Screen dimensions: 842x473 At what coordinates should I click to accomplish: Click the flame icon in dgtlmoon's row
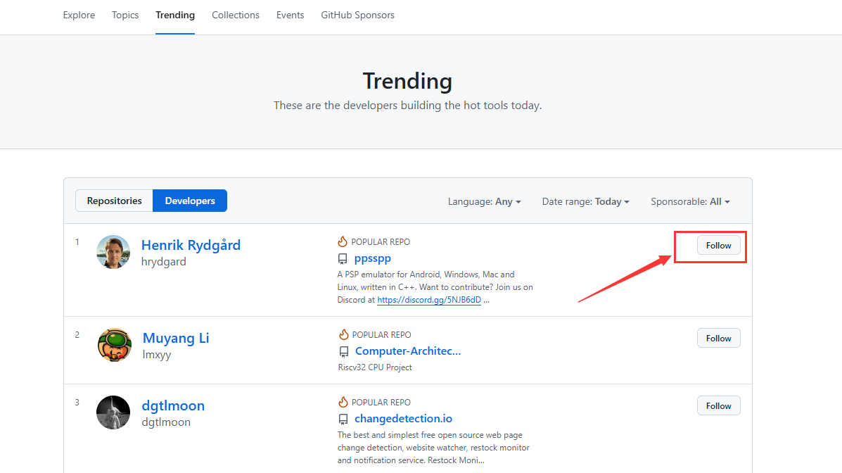(343, 402)
